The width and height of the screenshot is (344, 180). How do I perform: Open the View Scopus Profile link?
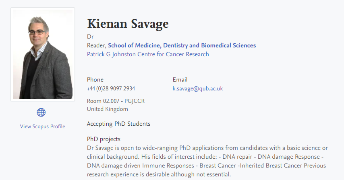[42, 126]
